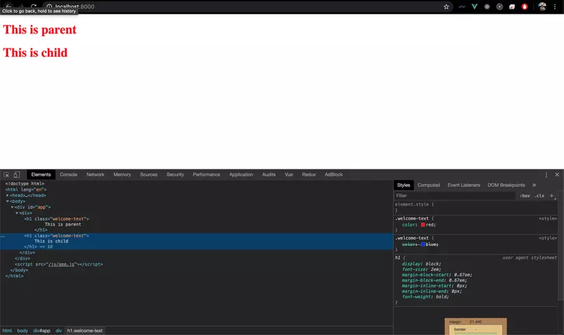Screen dimensions: 564x335
Task: Click the blue color swatch
Action: pos(423,244)
